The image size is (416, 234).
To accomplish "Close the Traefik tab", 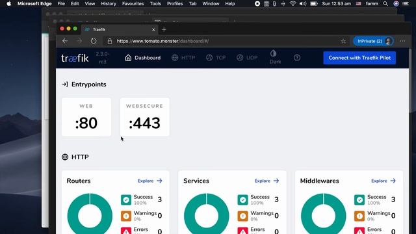I will tap(153, 30).
